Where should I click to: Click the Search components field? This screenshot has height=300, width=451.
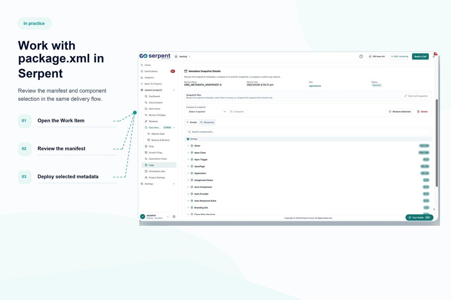[x=308, y=132]
